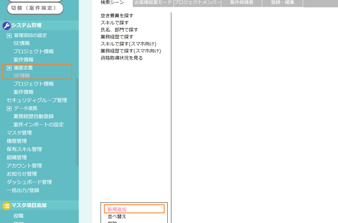This screenshot has height=223, width=338.
Task: Click the 並べ替え sort option
Action: pyautogui.click(x=117, y=217)
